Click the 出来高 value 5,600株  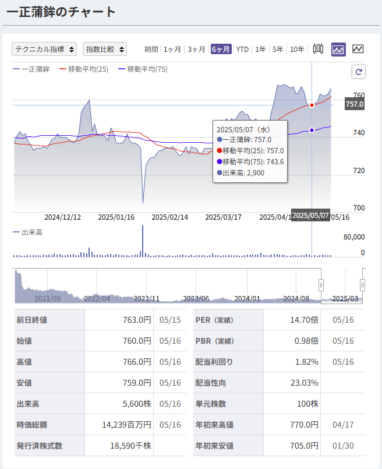137,404
